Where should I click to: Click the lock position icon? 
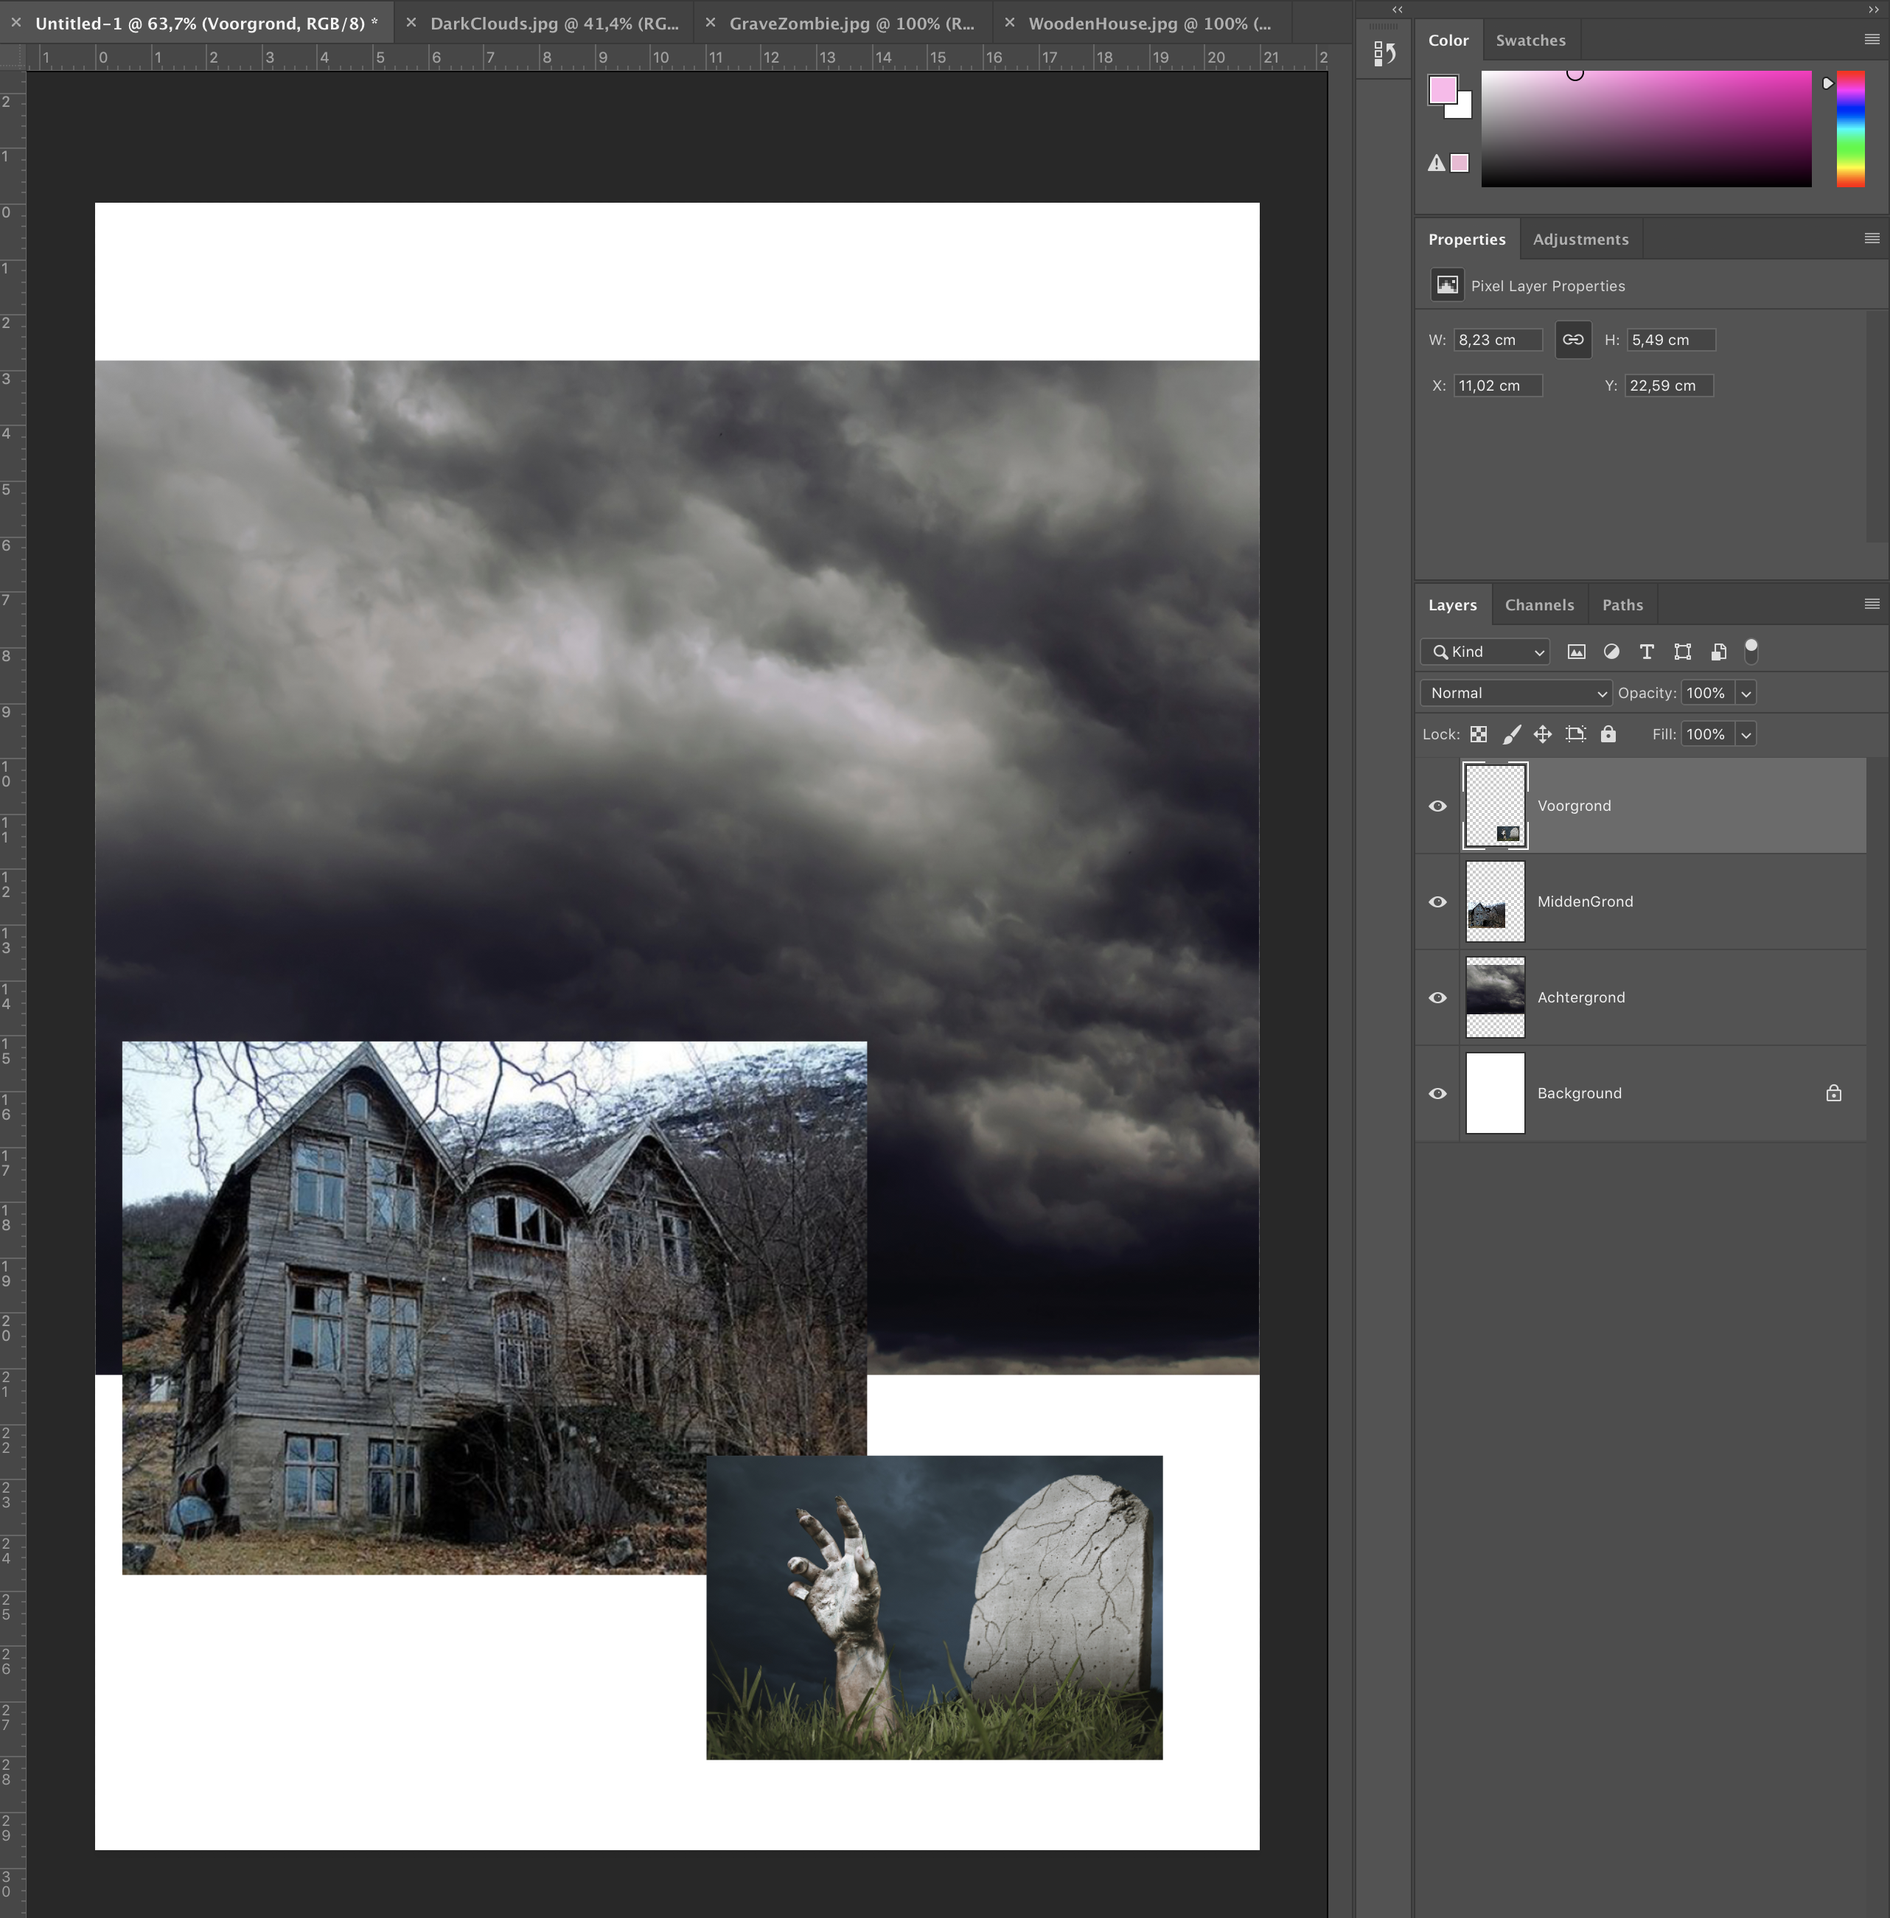(x=1544, y=735)
